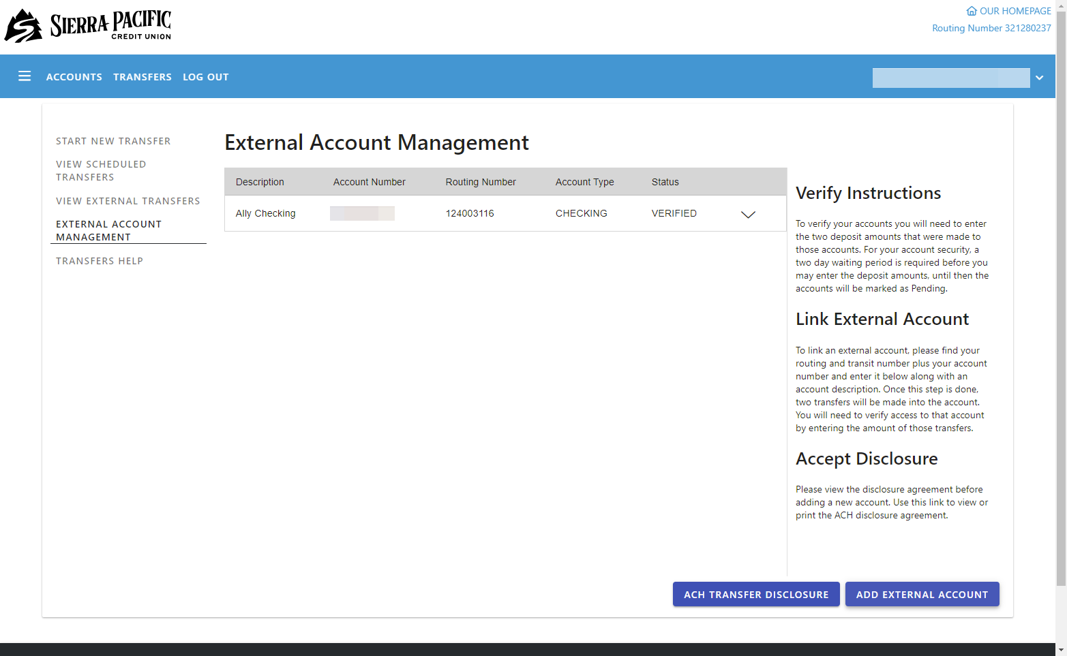The height and width of the screenshot is (656, 1067).
Task: Click the Status column header
Action: point(665,182)
